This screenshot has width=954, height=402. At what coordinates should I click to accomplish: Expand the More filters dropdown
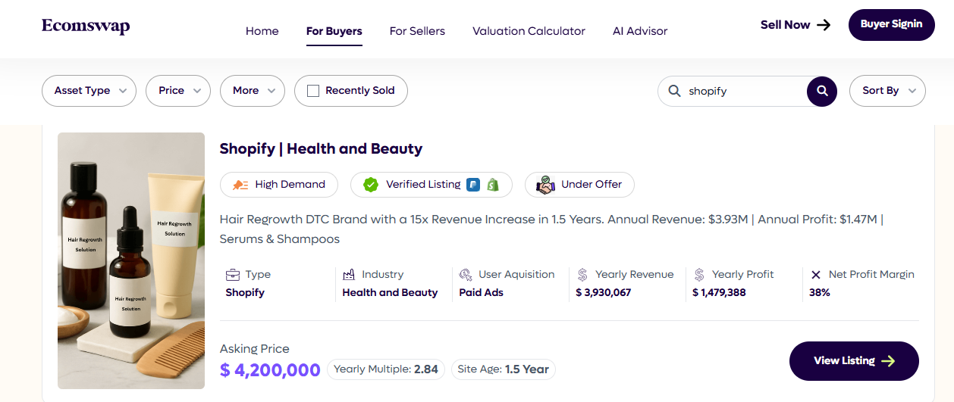[x=252, y=91]
